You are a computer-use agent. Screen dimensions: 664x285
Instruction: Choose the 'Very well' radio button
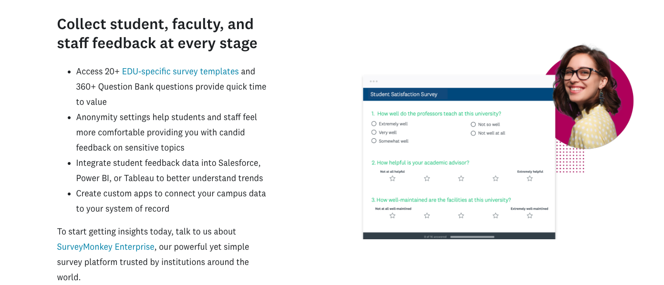click(x=374, y=132)
